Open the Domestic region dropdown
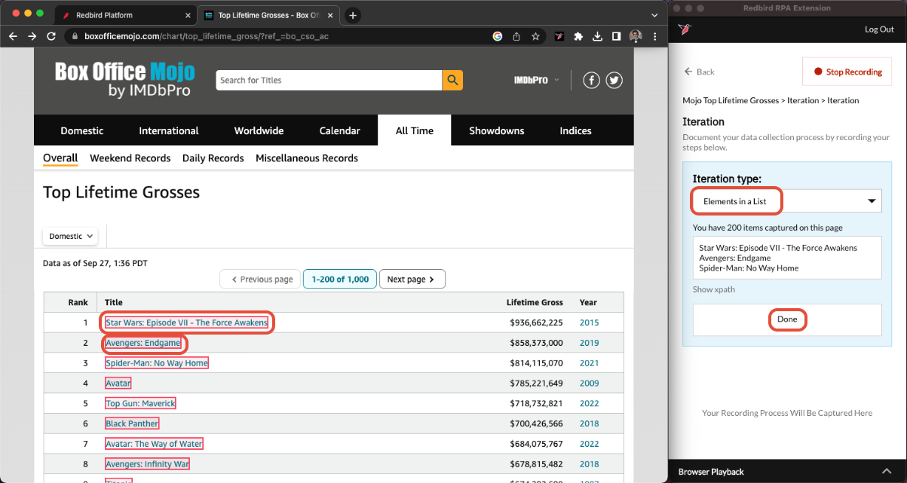The image size is (907, 483). pos(70,236)
